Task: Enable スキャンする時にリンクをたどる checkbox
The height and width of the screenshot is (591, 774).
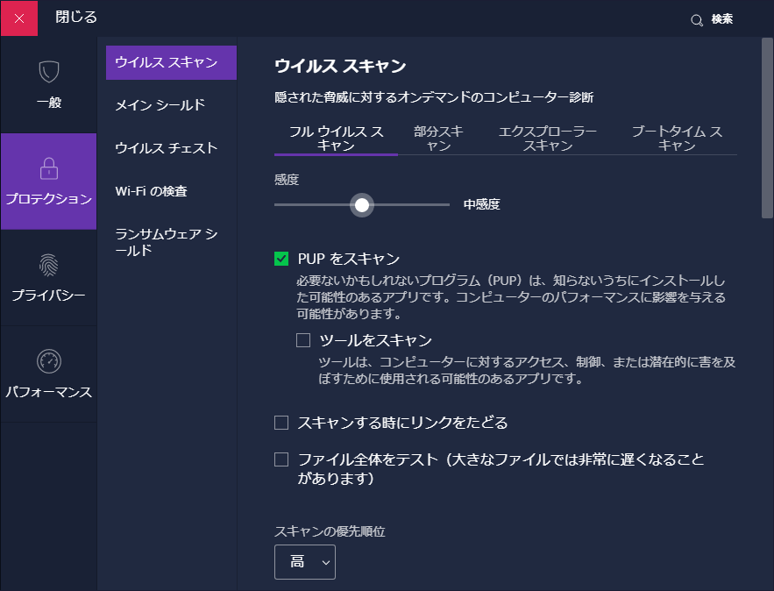Action: tap(281, 423)
